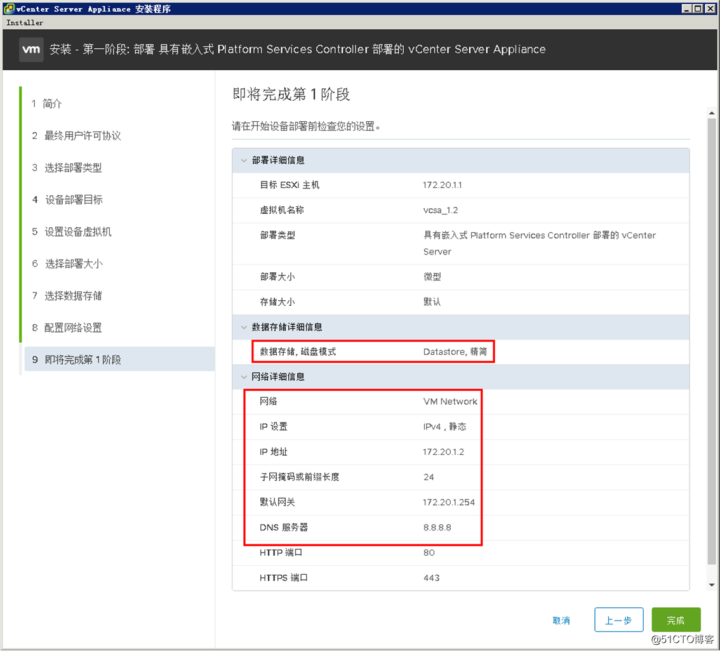Viewport: 720px width, 651px height.
Task: Go to step 5 设置设备虚拟机
Action: [x=72, y=232]
